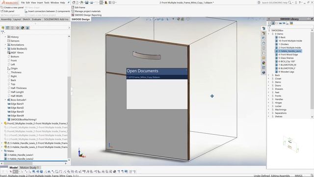Click the last SWOOD Library toolbar icon
The width and height of the screenshot is (314, 177).
pyautogui.click(x=291, y=23)
